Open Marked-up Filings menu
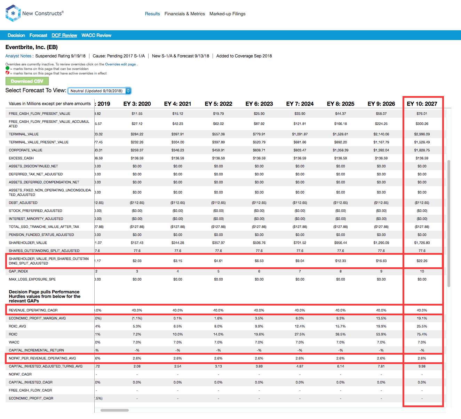Viewport: 461px width, 419px height. (x=228, y=14)
